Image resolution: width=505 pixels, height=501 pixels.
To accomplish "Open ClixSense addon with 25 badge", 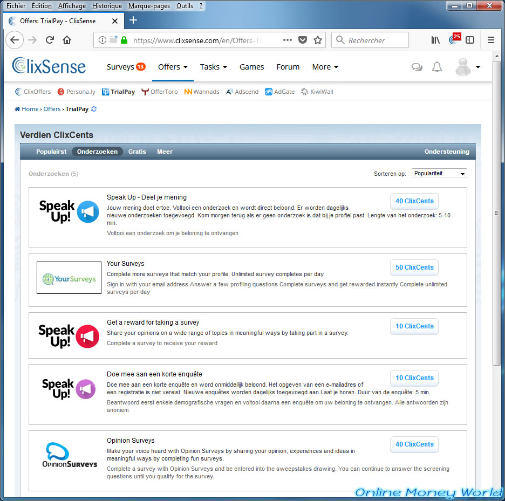I will (x=454, y=39).
